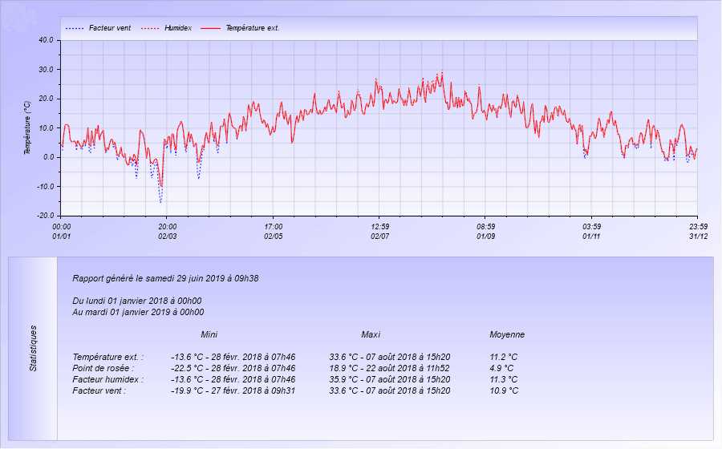Click the 12:59 02/07 x-axis label
The width and height of the screenshot is (722, 449).
[379, 231]
